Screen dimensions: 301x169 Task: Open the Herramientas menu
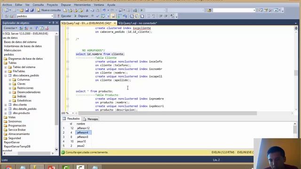point(82,5)
